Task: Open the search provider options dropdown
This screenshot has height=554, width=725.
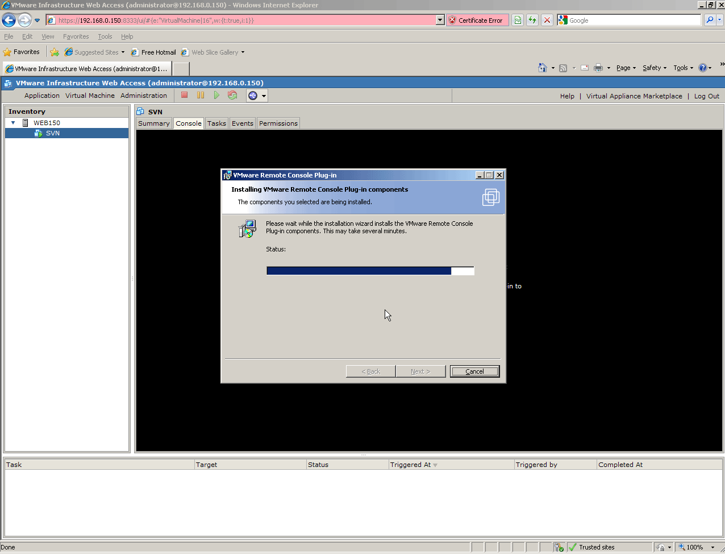Action: tap(720, 20)
